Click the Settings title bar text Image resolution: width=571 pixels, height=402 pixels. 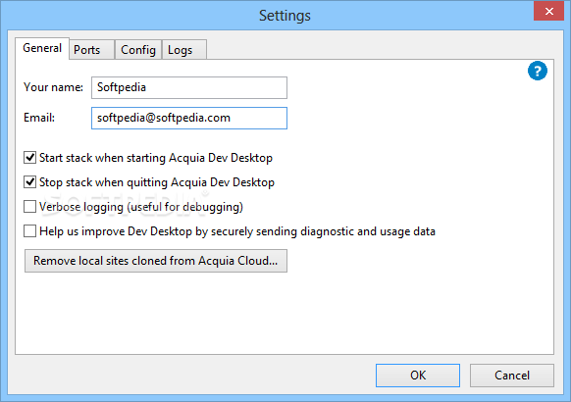[x=285, y=16]
